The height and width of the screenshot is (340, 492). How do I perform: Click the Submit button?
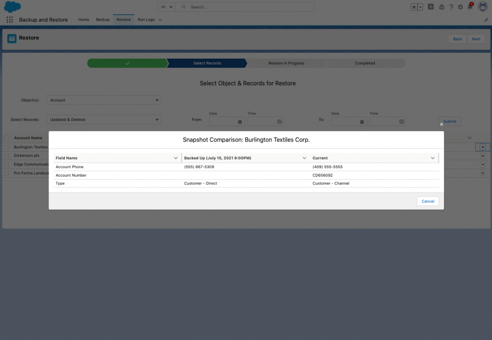[450, 121]
